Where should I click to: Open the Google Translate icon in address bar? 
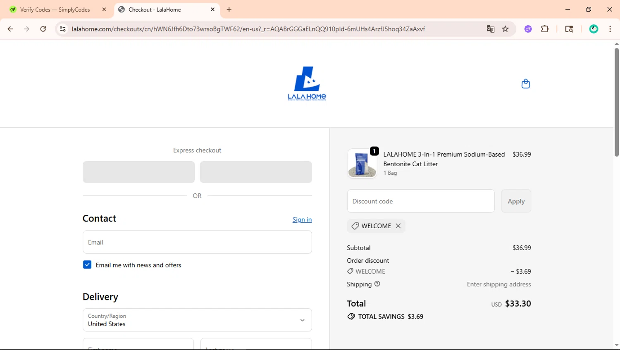coord(490,29)
